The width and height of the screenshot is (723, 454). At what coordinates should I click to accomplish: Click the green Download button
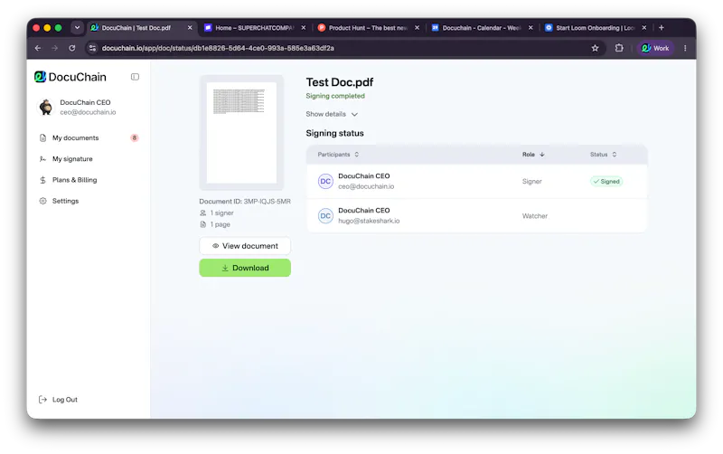[245, 268]
